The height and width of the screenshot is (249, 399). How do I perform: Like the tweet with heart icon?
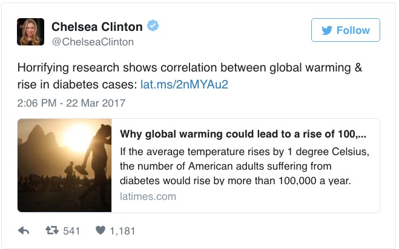point(100,231)
